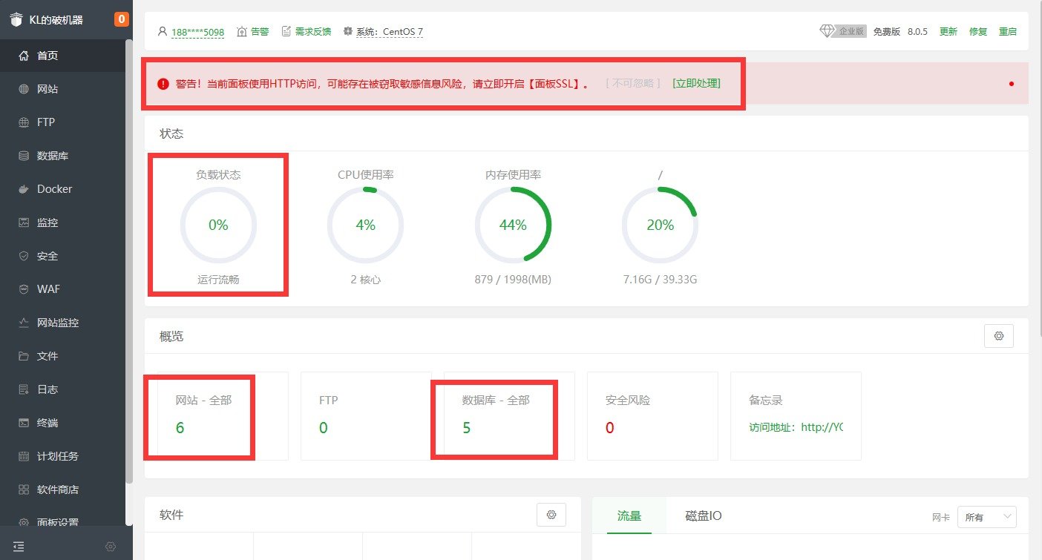Click the 更新 update link
The height and width of the screenshot is (560, 1042).
tap(948, 32)
